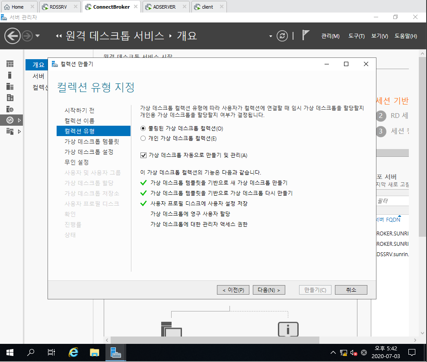Open the dropdown arrow before refresh icon
This screenshot has height=362, width=427.
(x=271, y=36)
